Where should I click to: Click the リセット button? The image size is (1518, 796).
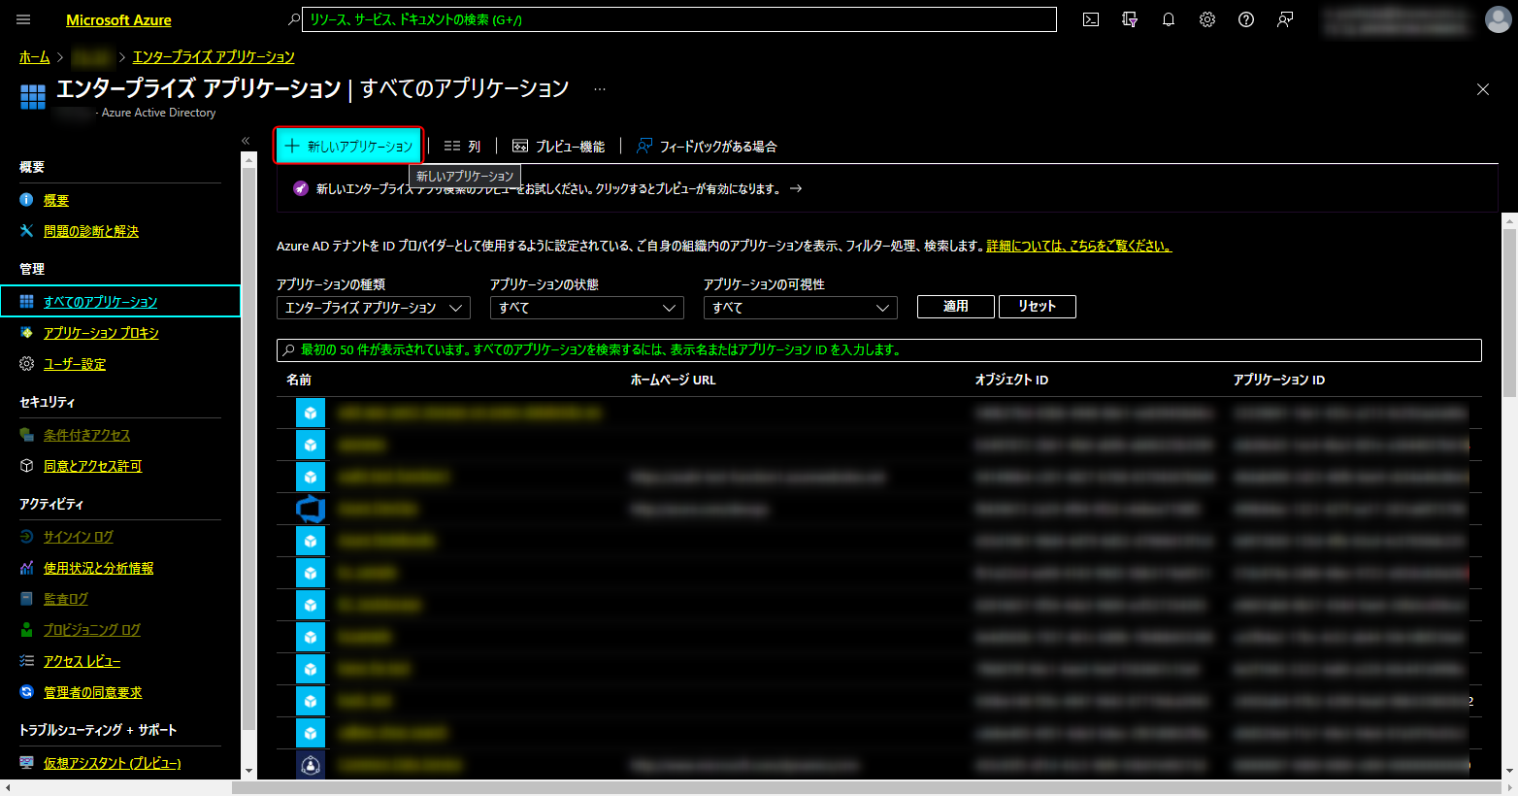coord(1038,307)
